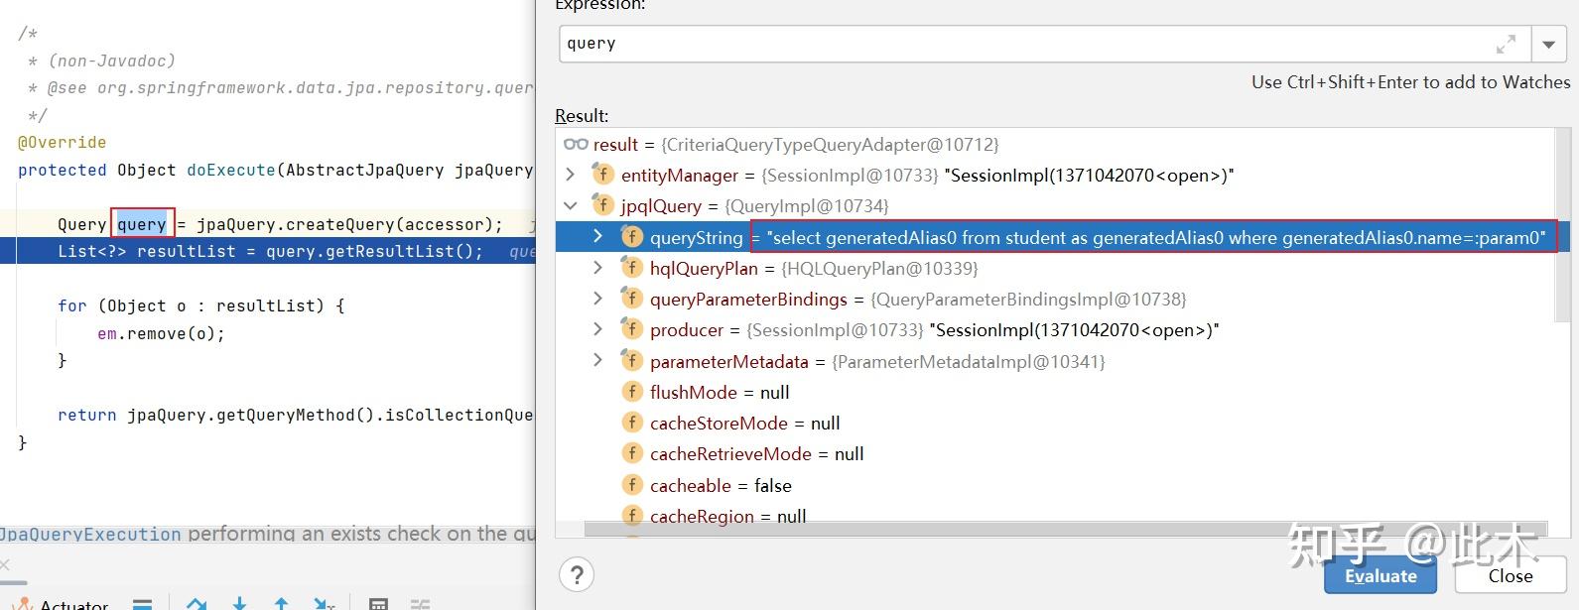The width and height of the screenshot is (1579, 610).
Task: Click the Show Execution Point icon
Action: 143,603
